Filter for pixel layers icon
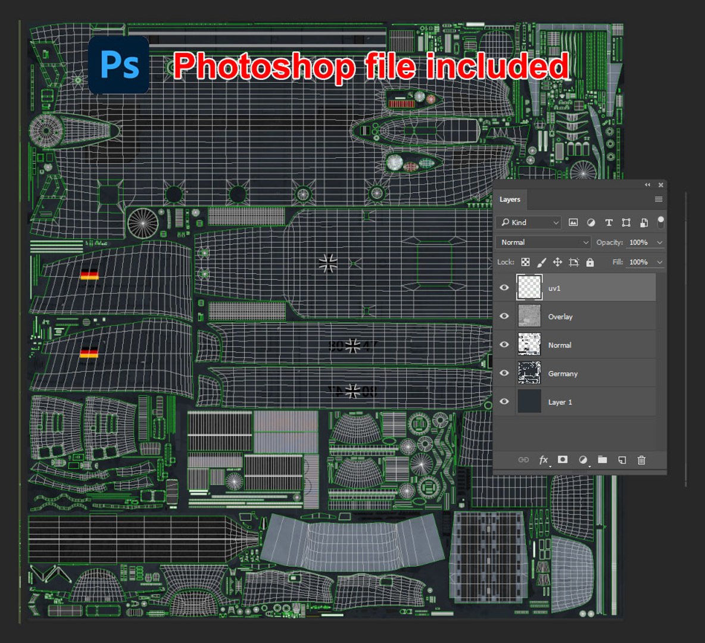Screen dimensions: 705x643 pyautogui.click(x=573, y=223)
